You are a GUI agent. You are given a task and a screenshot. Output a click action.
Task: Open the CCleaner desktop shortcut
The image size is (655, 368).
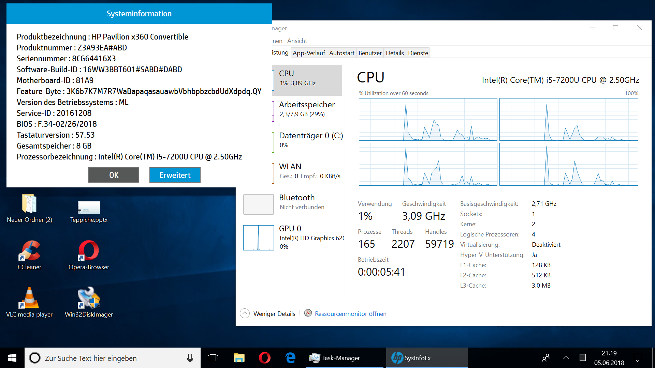pyautogui.click(x=29, y=251)
